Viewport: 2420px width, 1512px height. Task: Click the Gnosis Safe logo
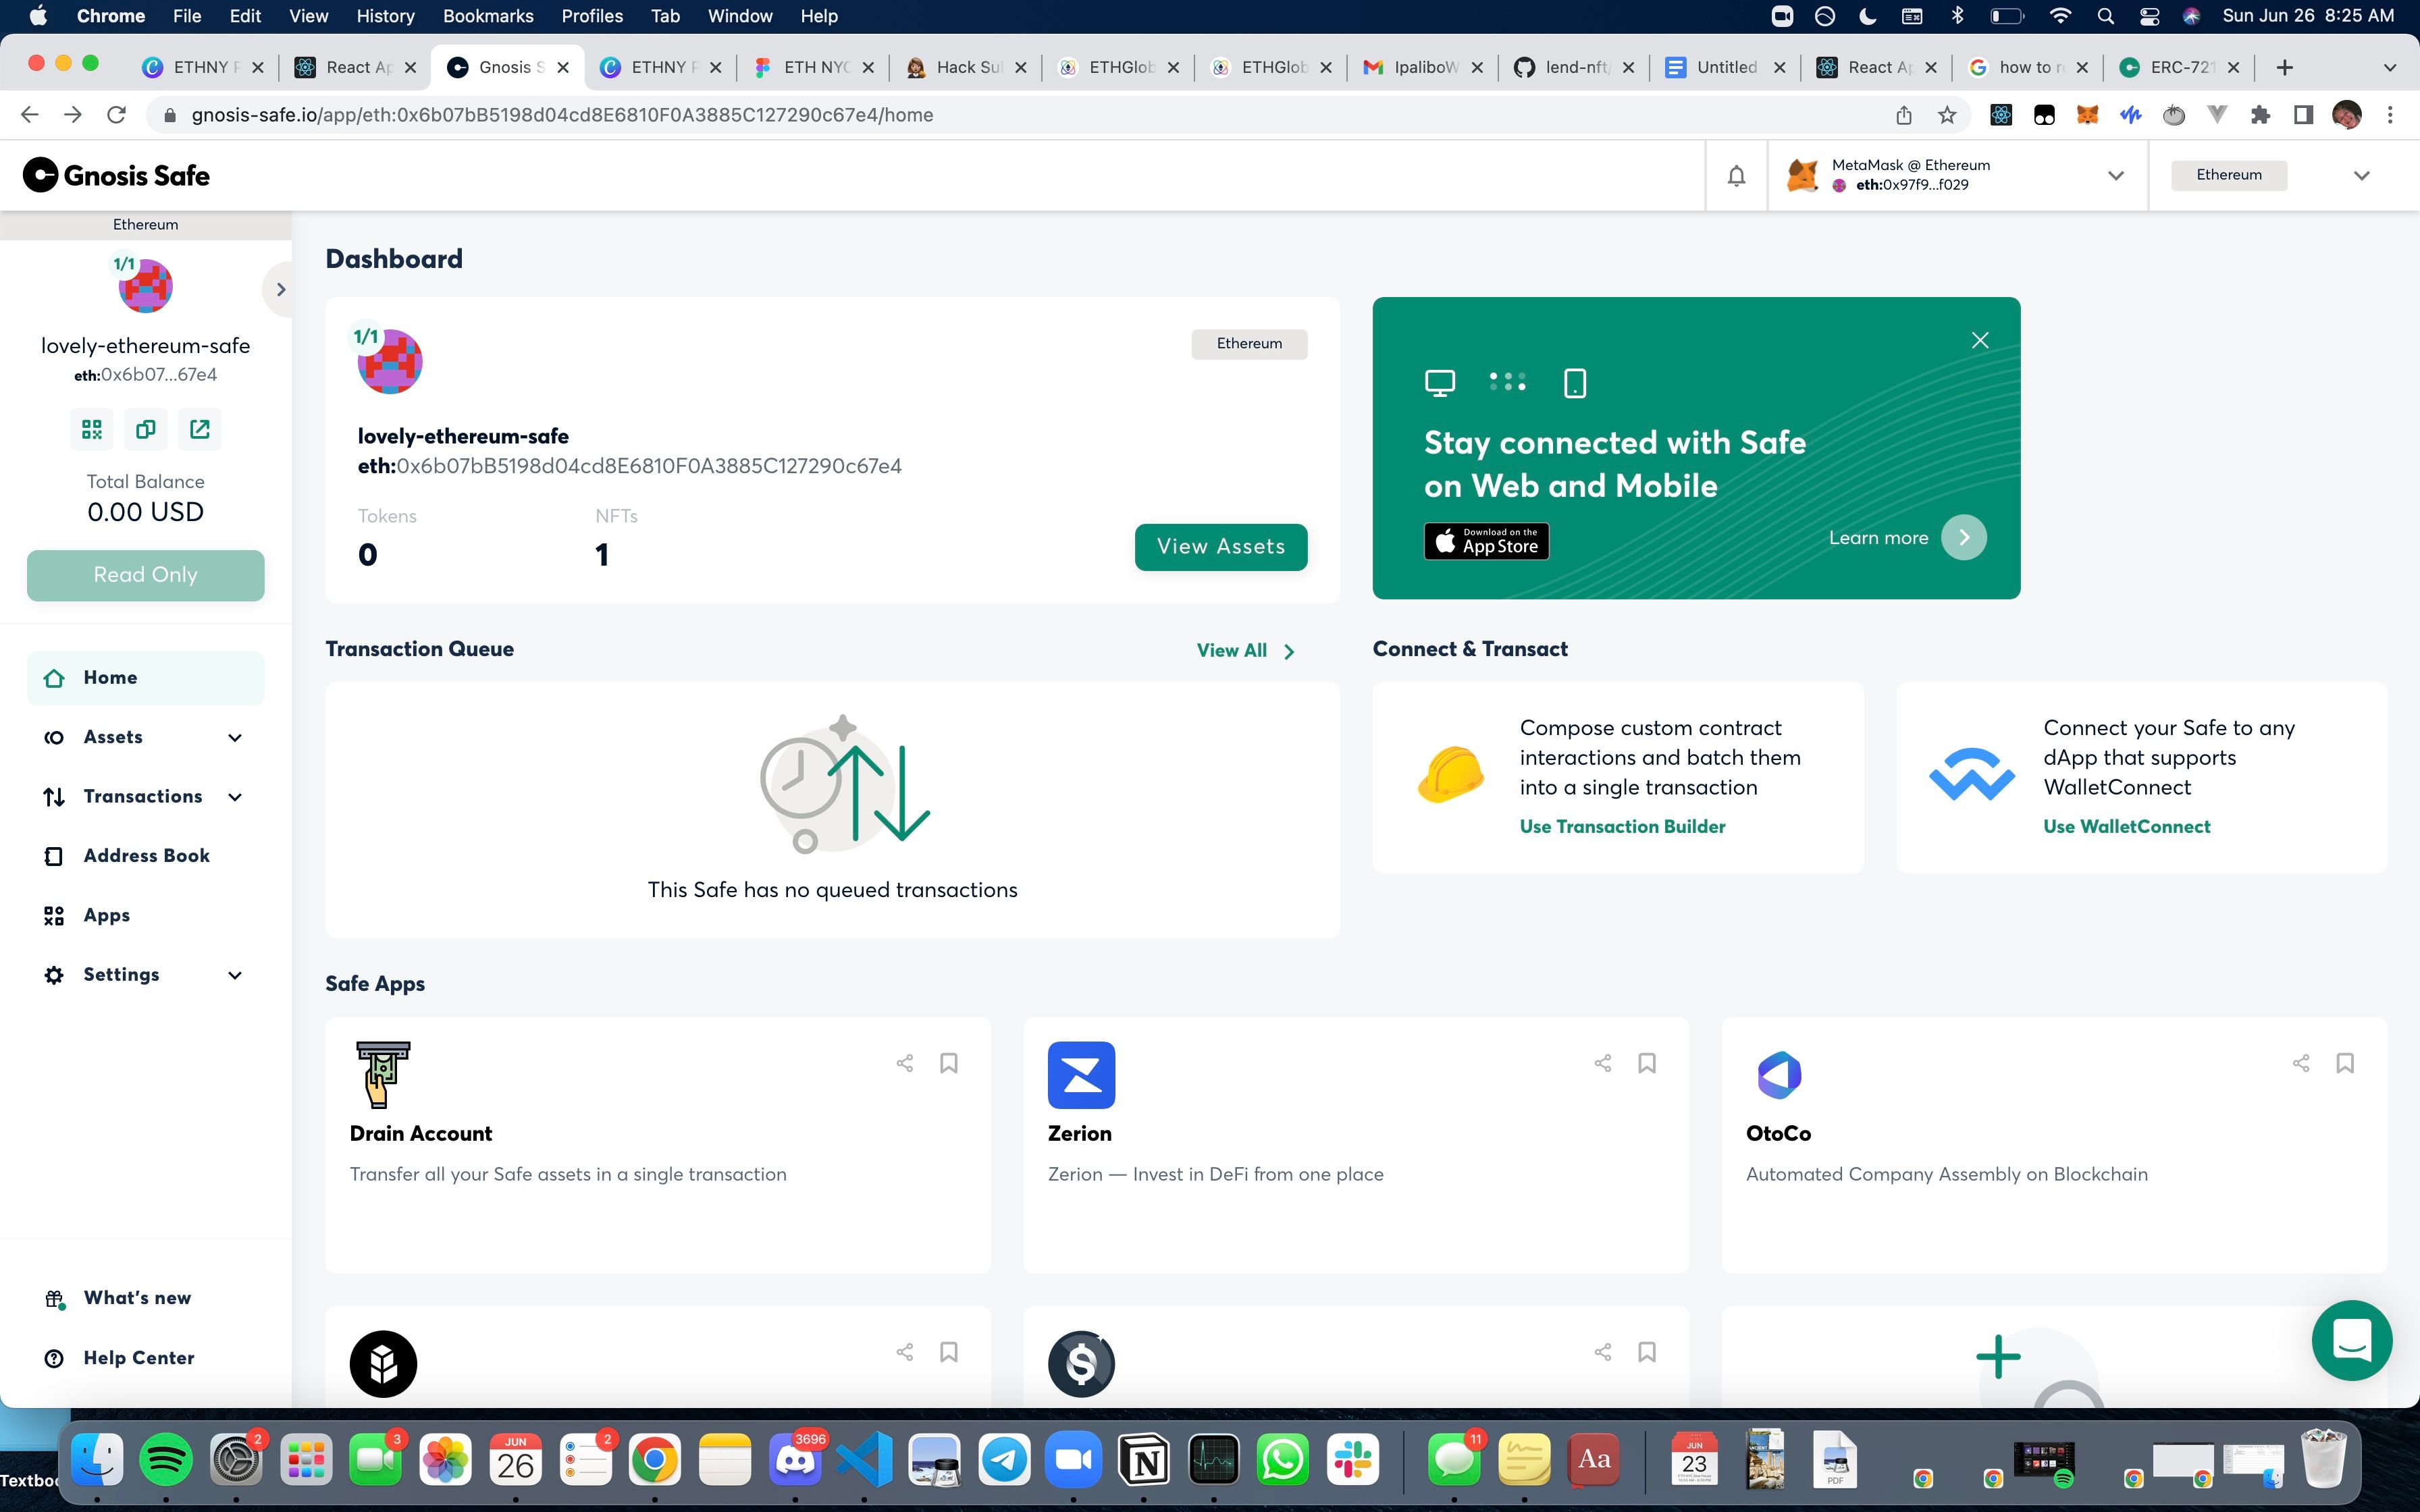coord(116,175)
